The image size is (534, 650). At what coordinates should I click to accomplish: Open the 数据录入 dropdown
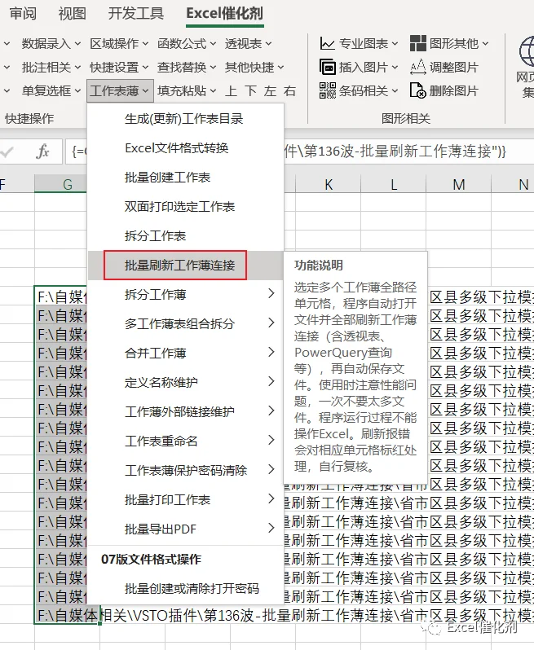[x=51, y=43]
